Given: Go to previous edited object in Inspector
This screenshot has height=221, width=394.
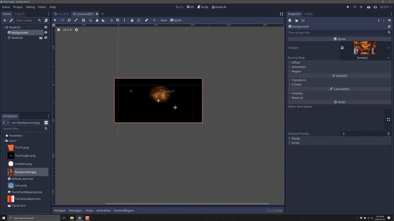Looking at the screenshot, I should point(379,20).
